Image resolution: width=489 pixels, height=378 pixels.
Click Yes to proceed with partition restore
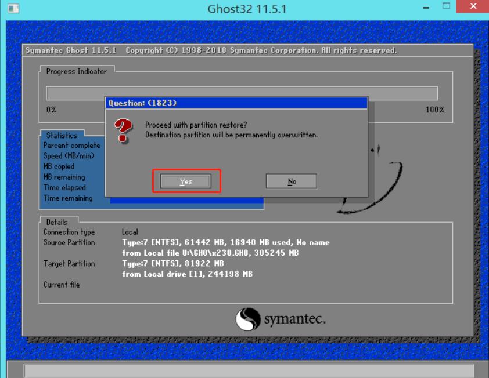[186, 181]
